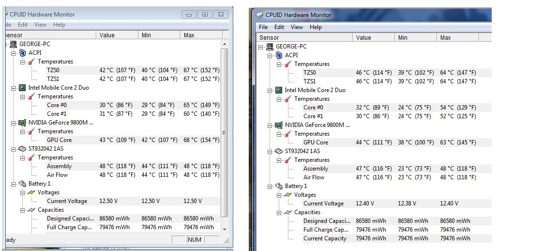Click ST932042 1AS hard drive icon, left window
This screenshot has width=543, height=251.
click(23, 149)
